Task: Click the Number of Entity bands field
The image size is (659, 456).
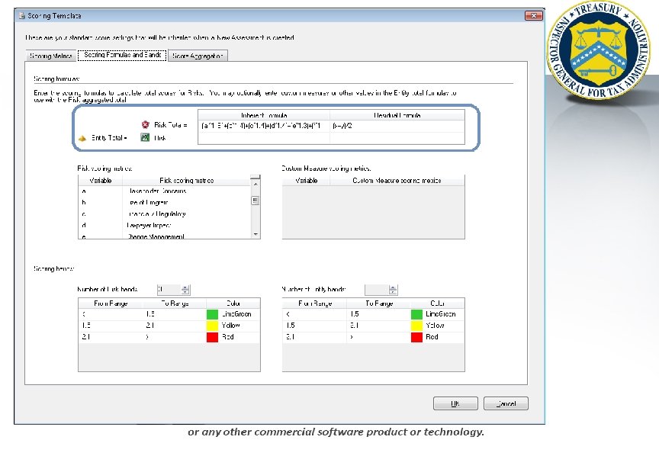Action: pyautogui.click(x=376, y=290)
